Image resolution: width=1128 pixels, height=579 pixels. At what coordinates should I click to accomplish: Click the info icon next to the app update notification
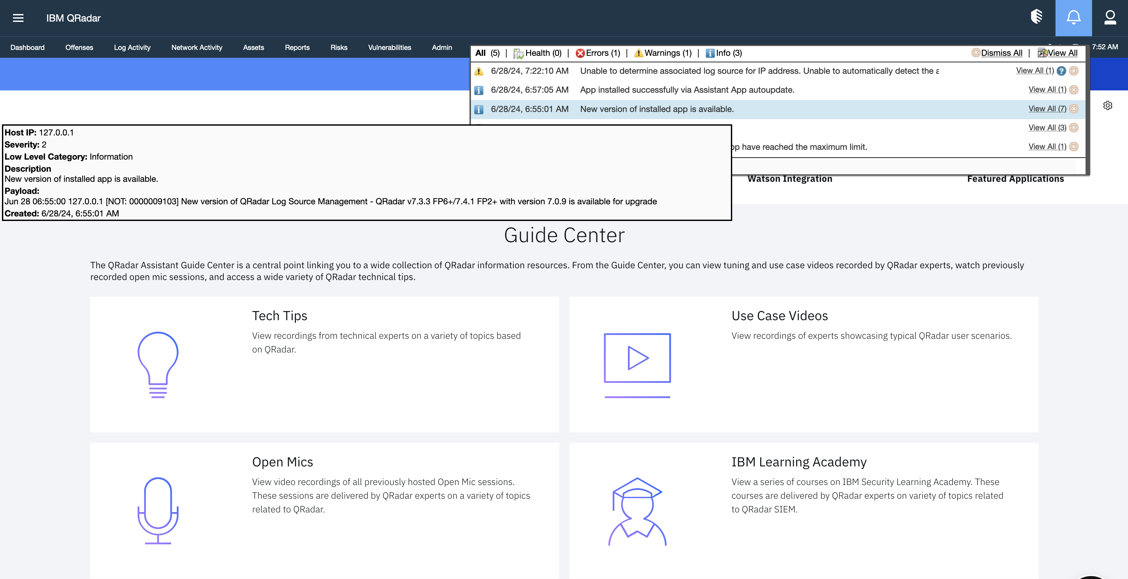(479, 89)
